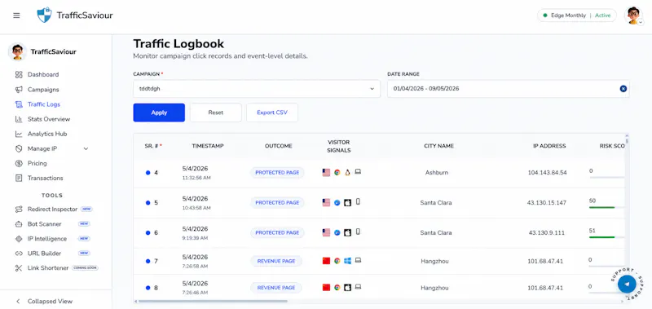The height and width of the screenshot is (309, 652).
Task: Click the Linux penguin icon in row 4
Action: (348, 172)
